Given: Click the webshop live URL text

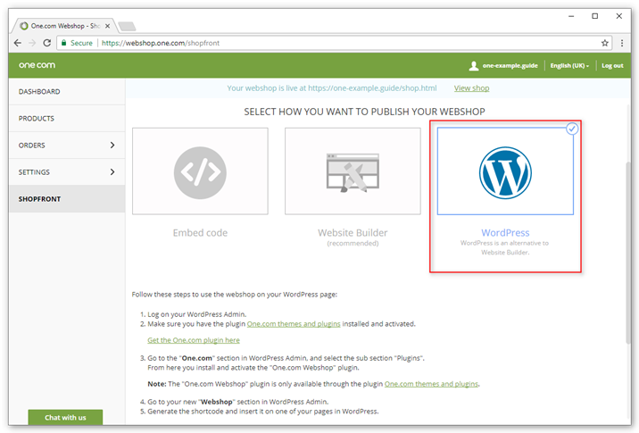Looking at the screenshot, I should pos(372,88).
